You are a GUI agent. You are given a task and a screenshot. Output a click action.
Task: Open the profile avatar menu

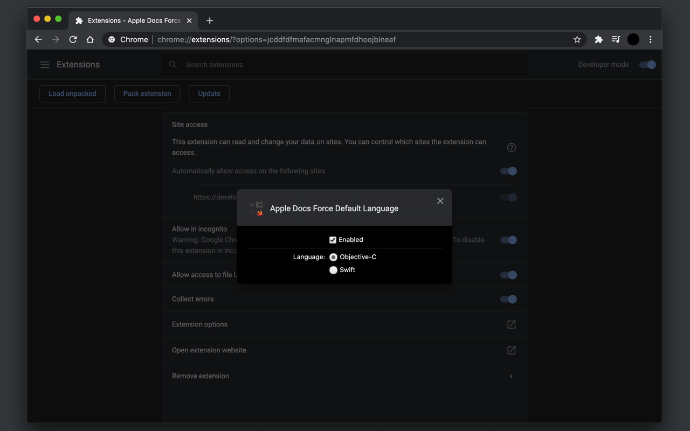(x=633, y=39)
